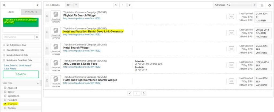Go to previous page in bottom pager

pos(130,93)
